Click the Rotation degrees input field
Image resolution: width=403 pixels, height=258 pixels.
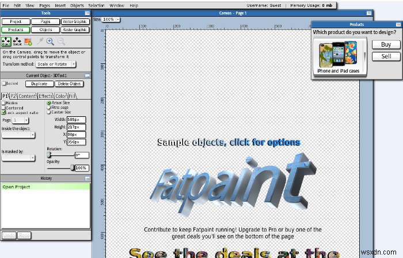tap(82, 155)
